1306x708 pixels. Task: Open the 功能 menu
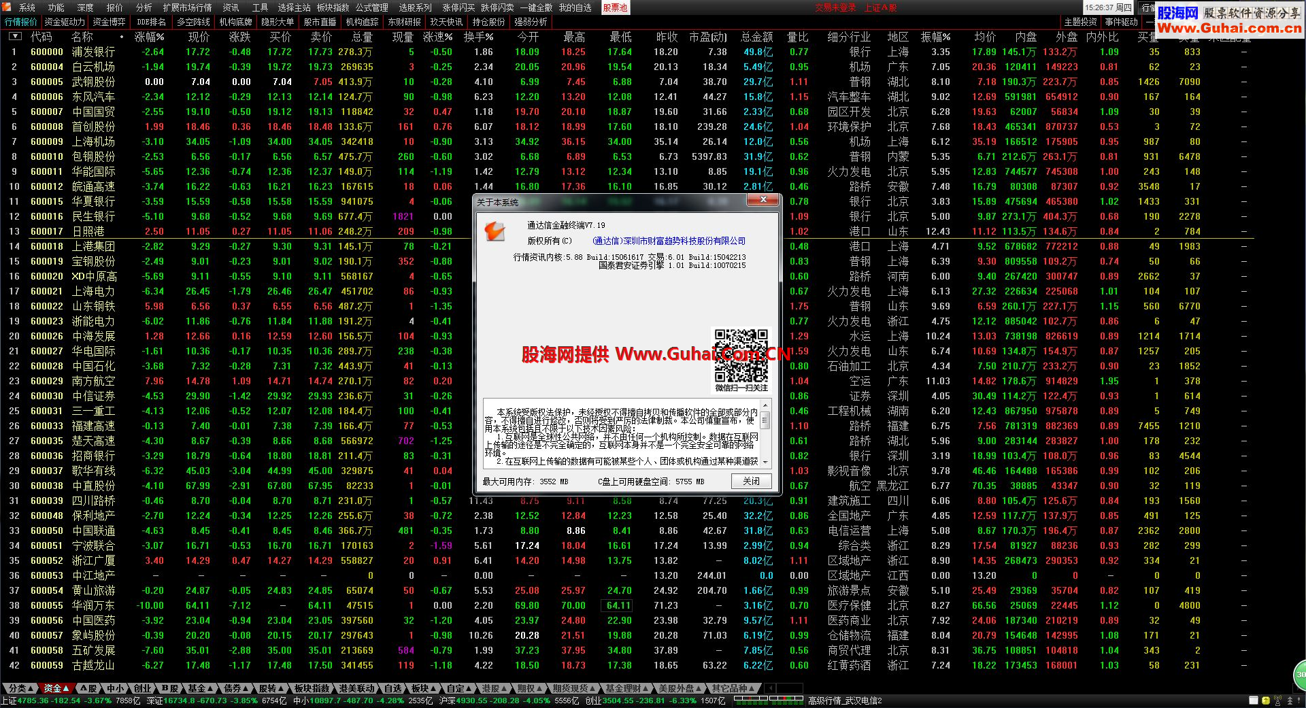click(56, 7)
